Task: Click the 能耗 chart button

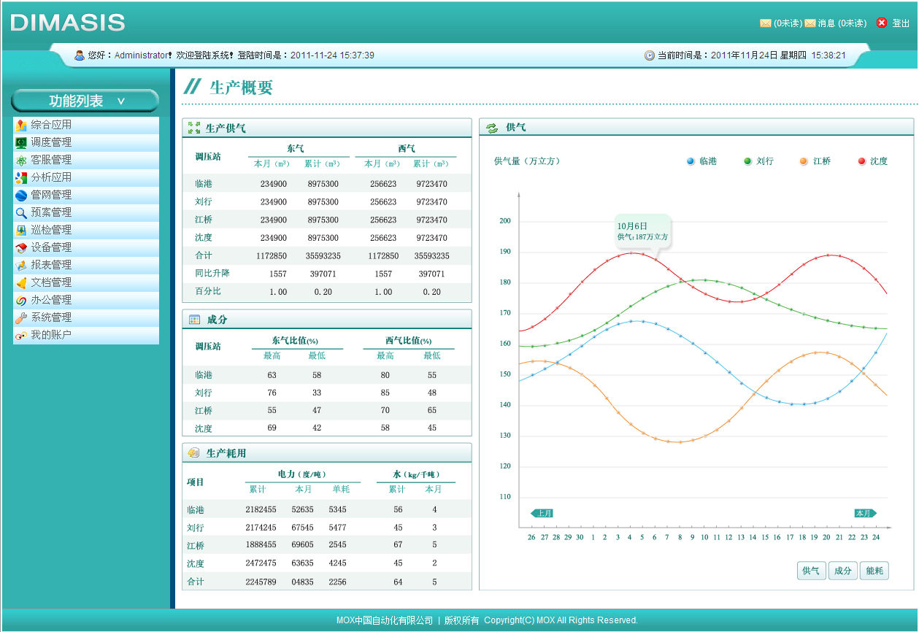Action: tap(874, 571)
